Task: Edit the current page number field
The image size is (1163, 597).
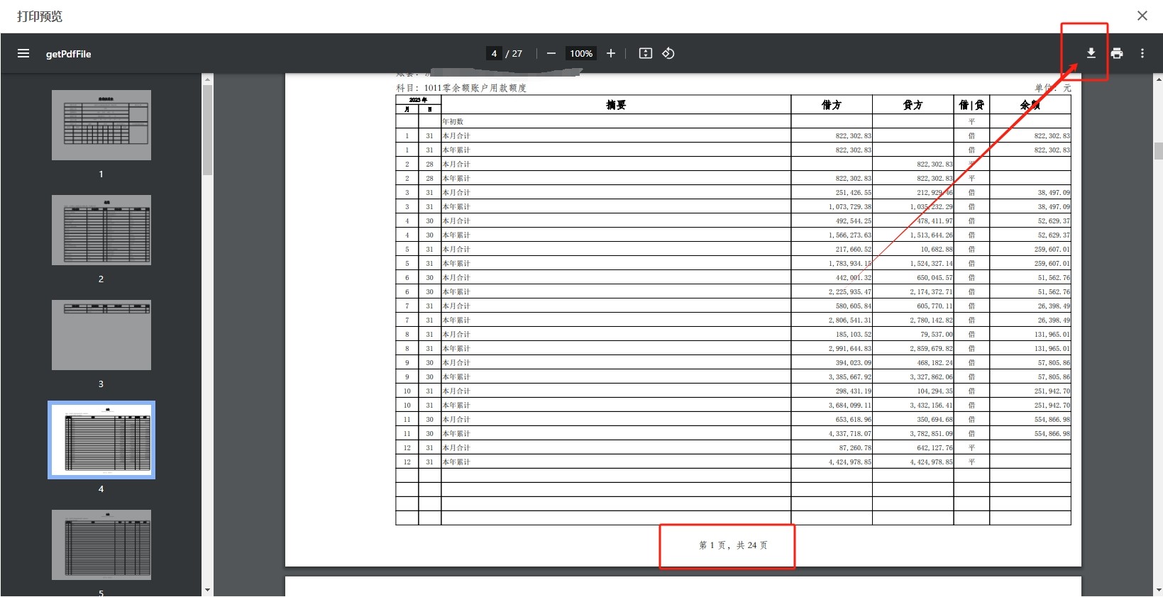Action: coord(494,53)
